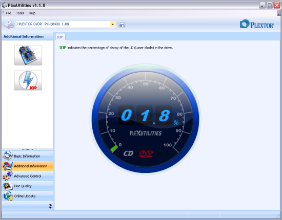
Task: Switch to the IOP tab
Action: pyautogui.click(x=60, y=37)
